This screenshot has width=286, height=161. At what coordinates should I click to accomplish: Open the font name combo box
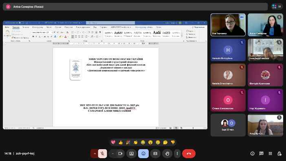pos(39,32)
